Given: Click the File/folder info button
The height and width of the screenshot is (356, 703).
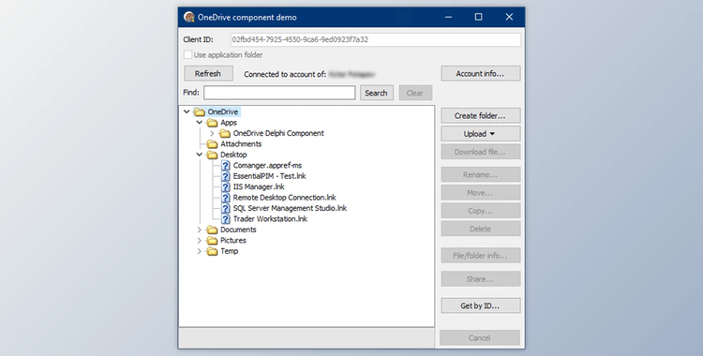Looking at the screenshot, I should (x=481, y=256).
